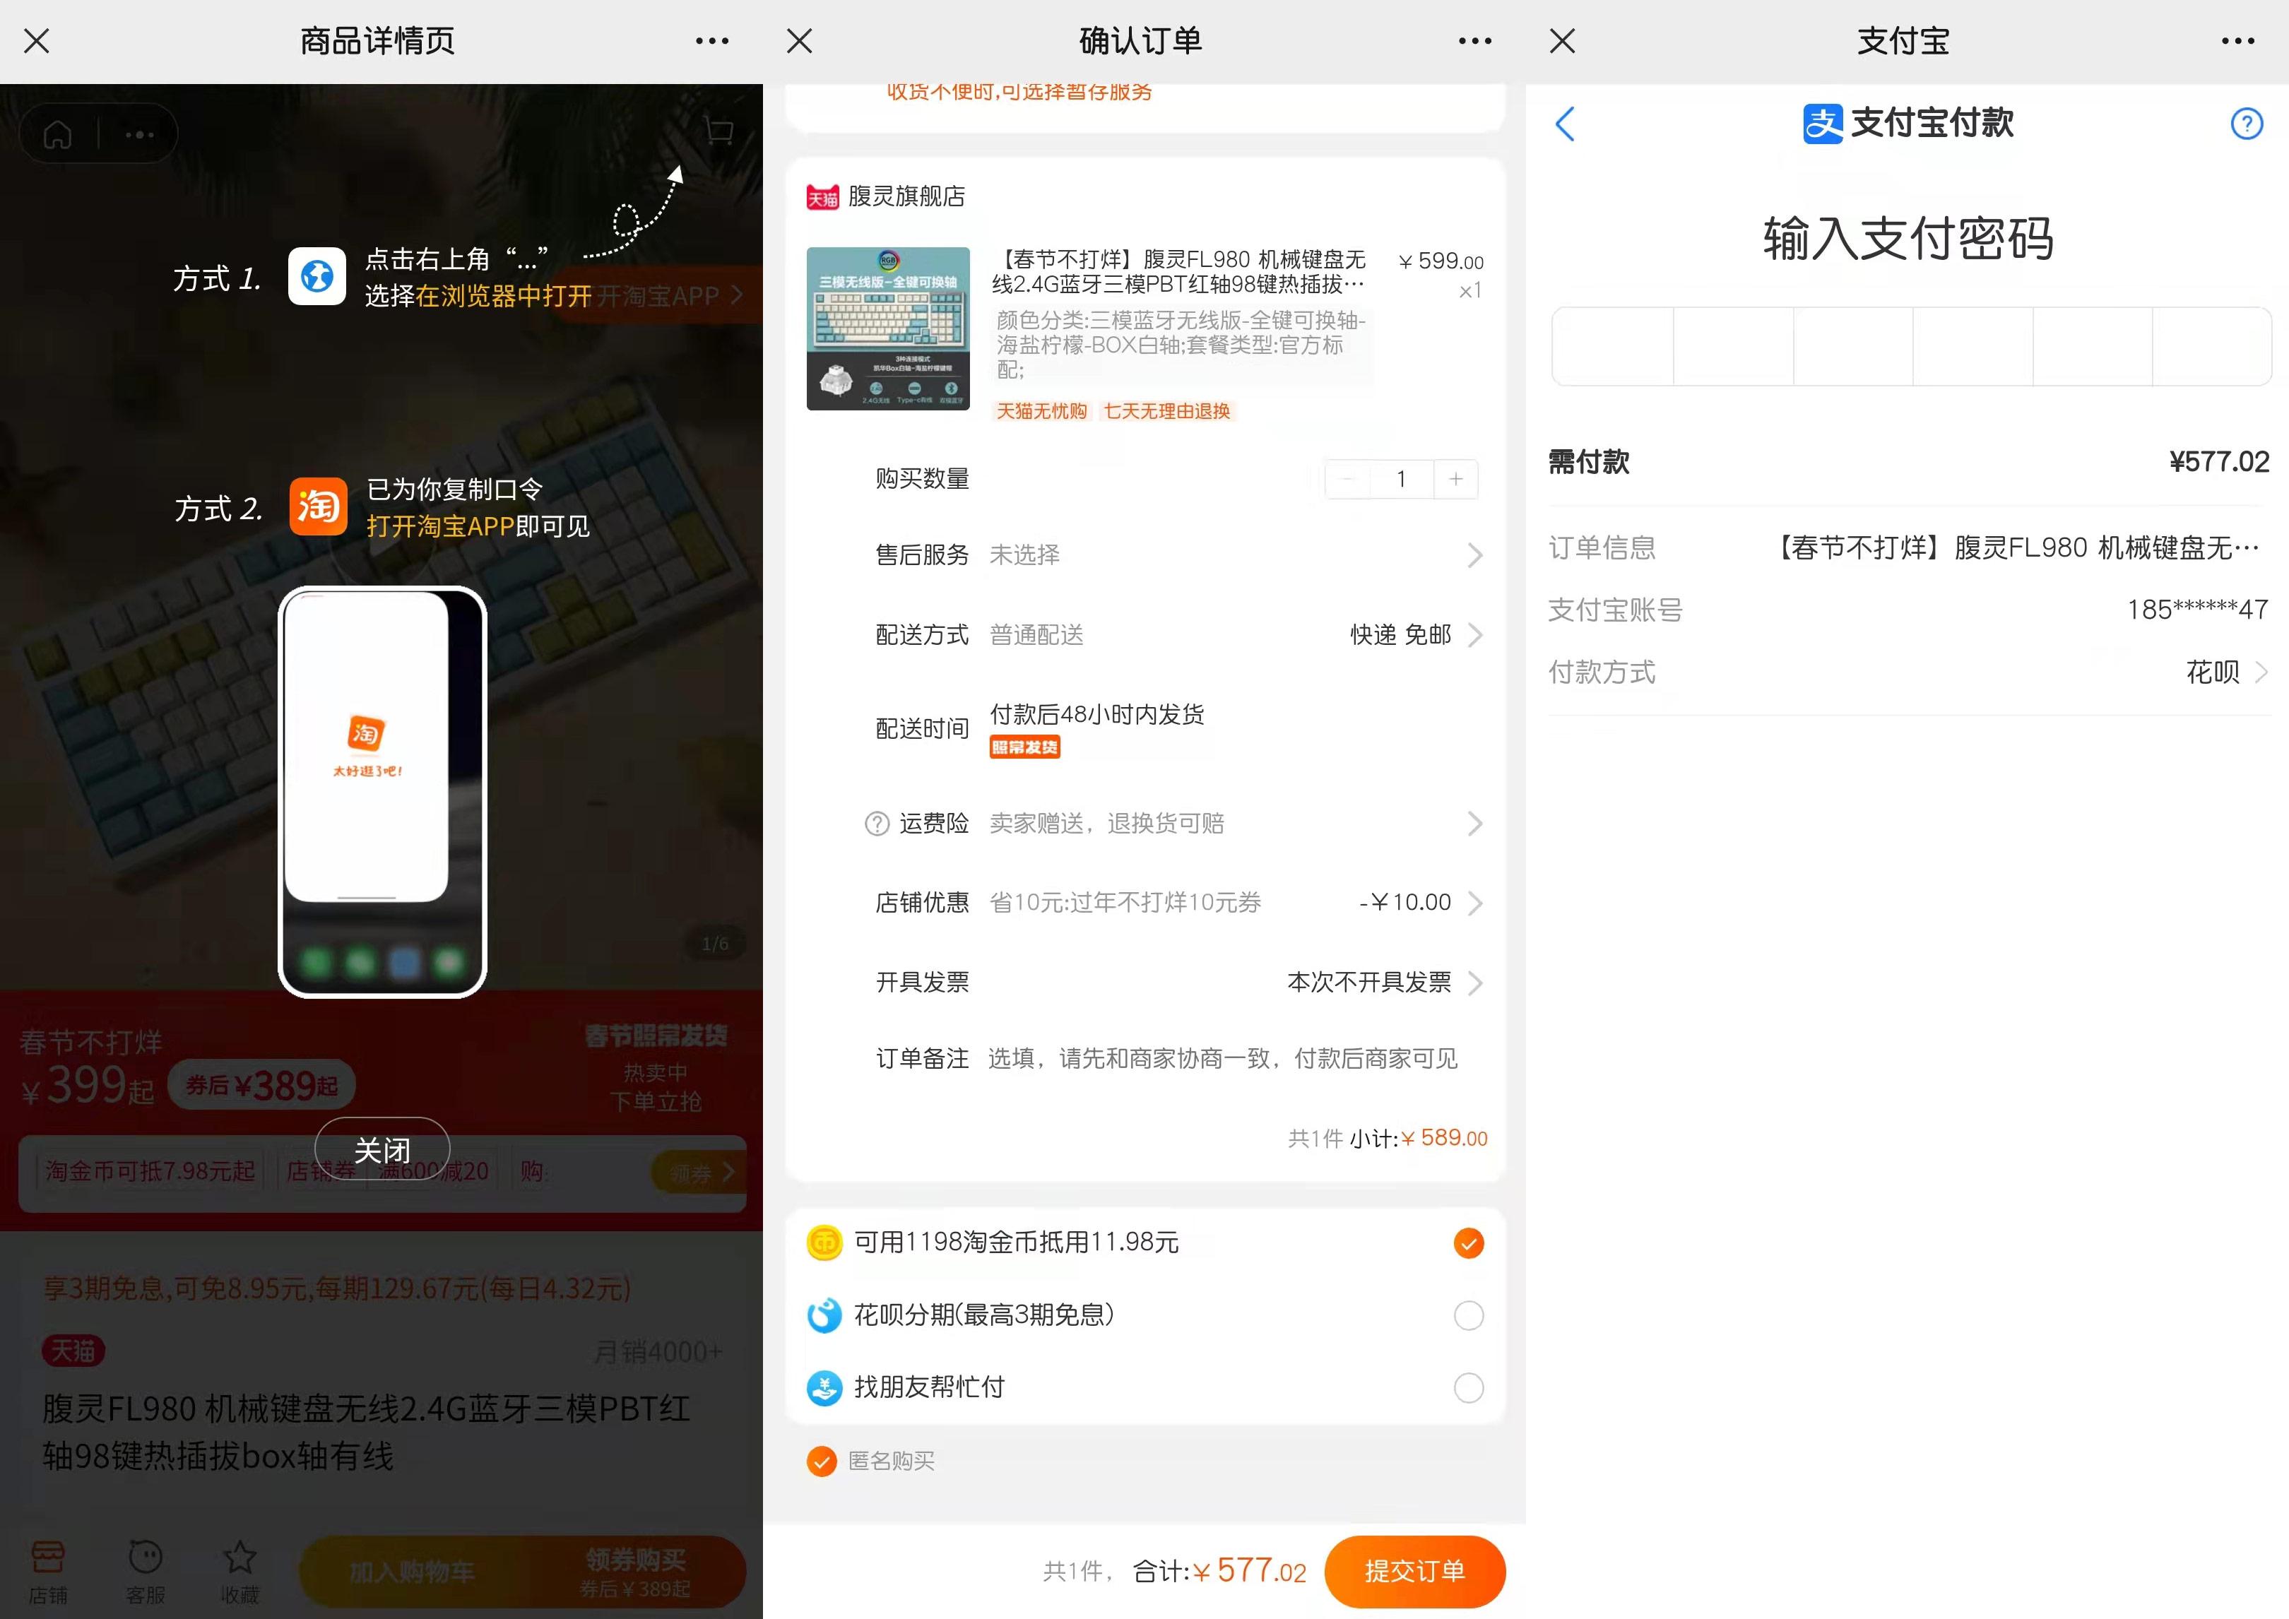Click the 天猫无忧购 tag
The width and height of the screenshot is (2289, 1619).
pyautogui.click(x=1042, y=410)
